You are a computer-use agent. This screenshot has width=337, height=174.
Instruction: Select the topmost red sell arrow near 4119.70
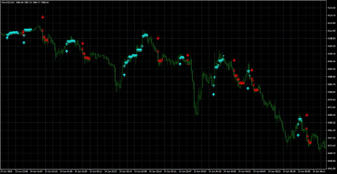[43, 17]
